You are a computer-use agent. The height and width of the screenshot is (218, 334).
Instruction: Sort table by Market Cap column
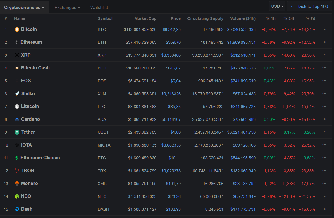point(145,18)
